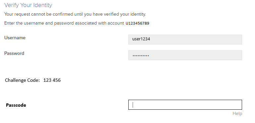Click the 'Enter the username and password' instruction
255x123 pixels.
[x=64, y=23]
